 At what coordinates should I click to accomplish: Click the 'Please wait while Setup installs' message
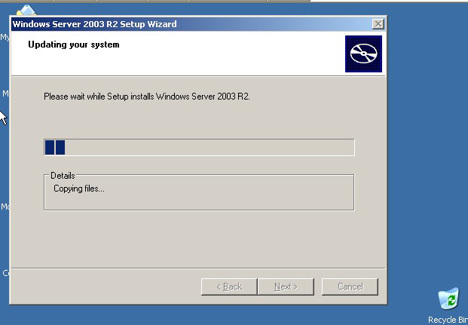(x=146, y=97)
